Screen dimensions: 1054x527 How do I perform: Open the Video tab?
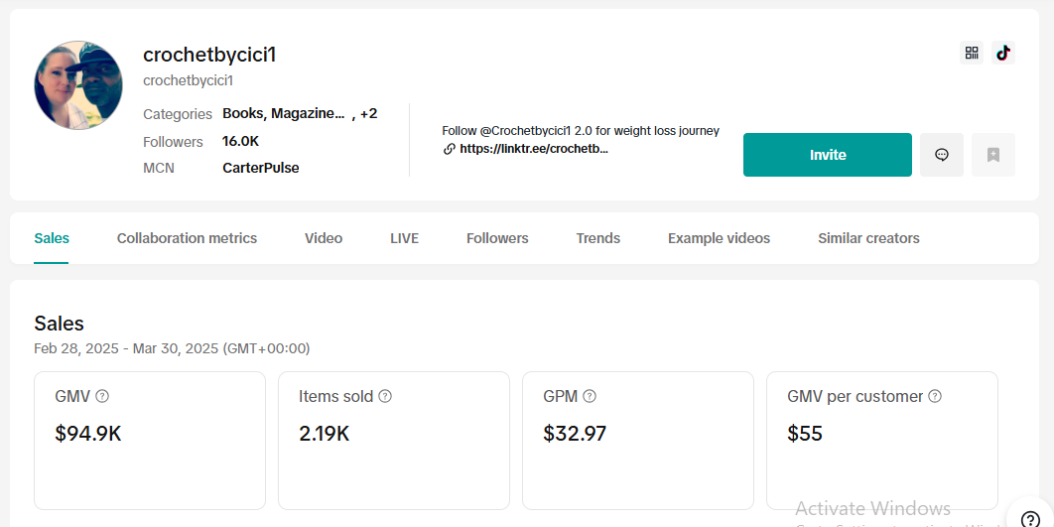(x=324, y=238)
